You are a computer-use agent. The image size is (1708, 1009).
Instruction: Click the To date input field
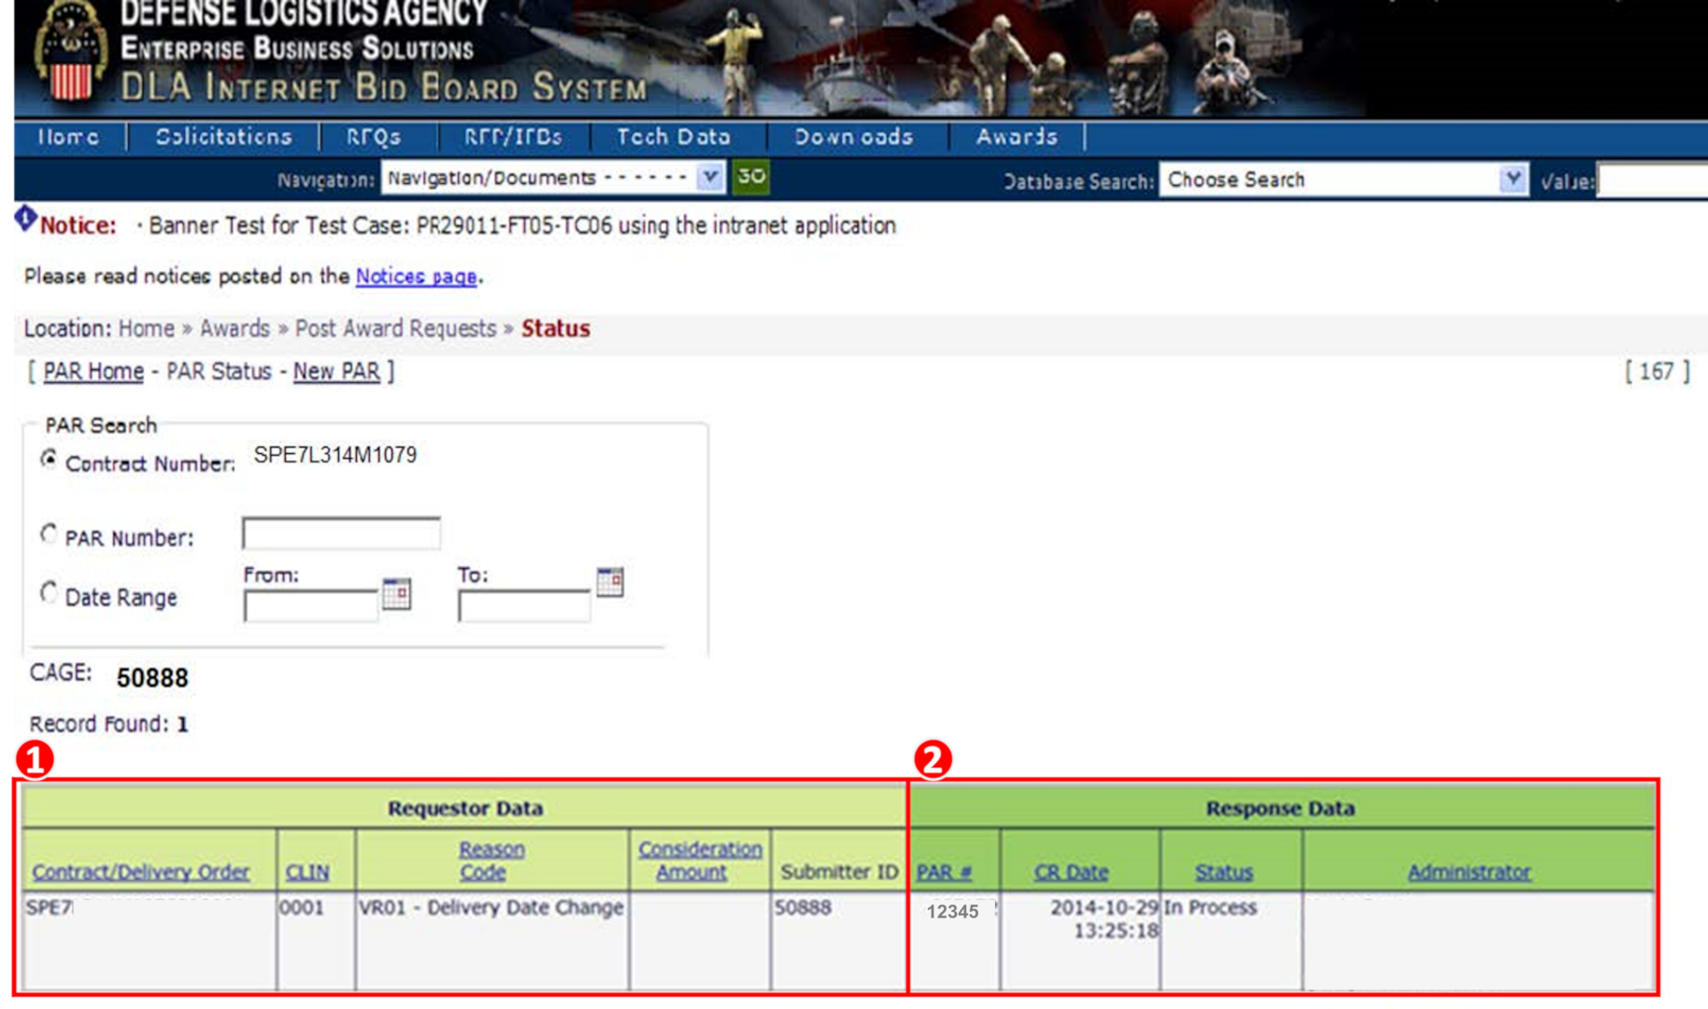click(524, 606)
